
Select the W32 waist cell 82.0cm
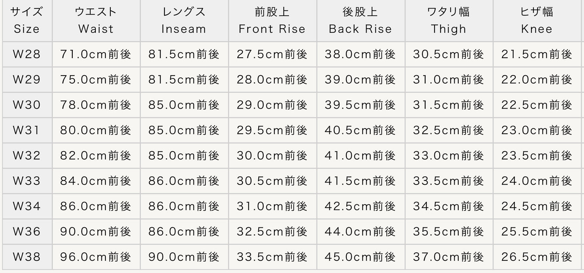coord(96,155)
